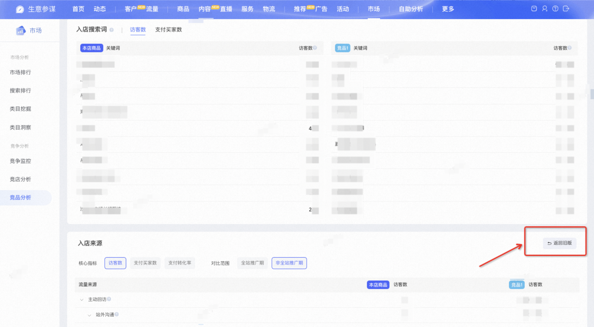The width and height of the screenshot is (594, 327).
Task: Select 支付买家数 core metric option
Action: tap(145, 263)
